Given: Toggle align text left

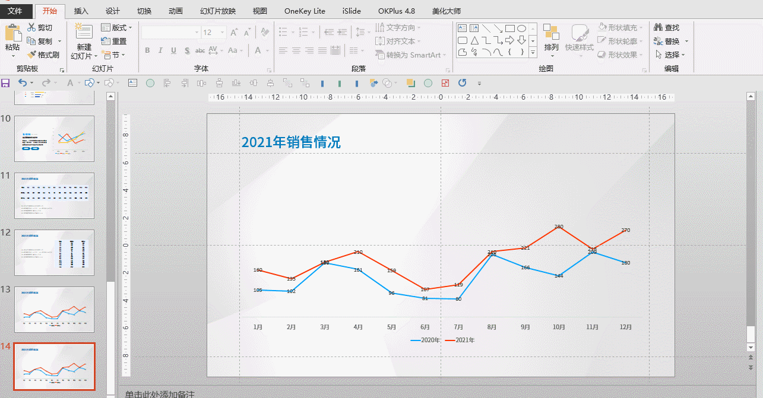Looking at the screenshot, I should click(283, 50).
